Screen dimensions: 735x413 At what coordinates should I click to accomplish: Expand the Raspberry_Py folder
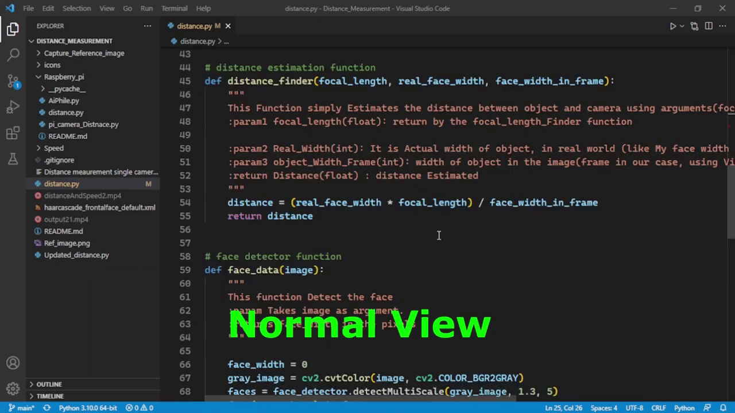tap(64, 77)
